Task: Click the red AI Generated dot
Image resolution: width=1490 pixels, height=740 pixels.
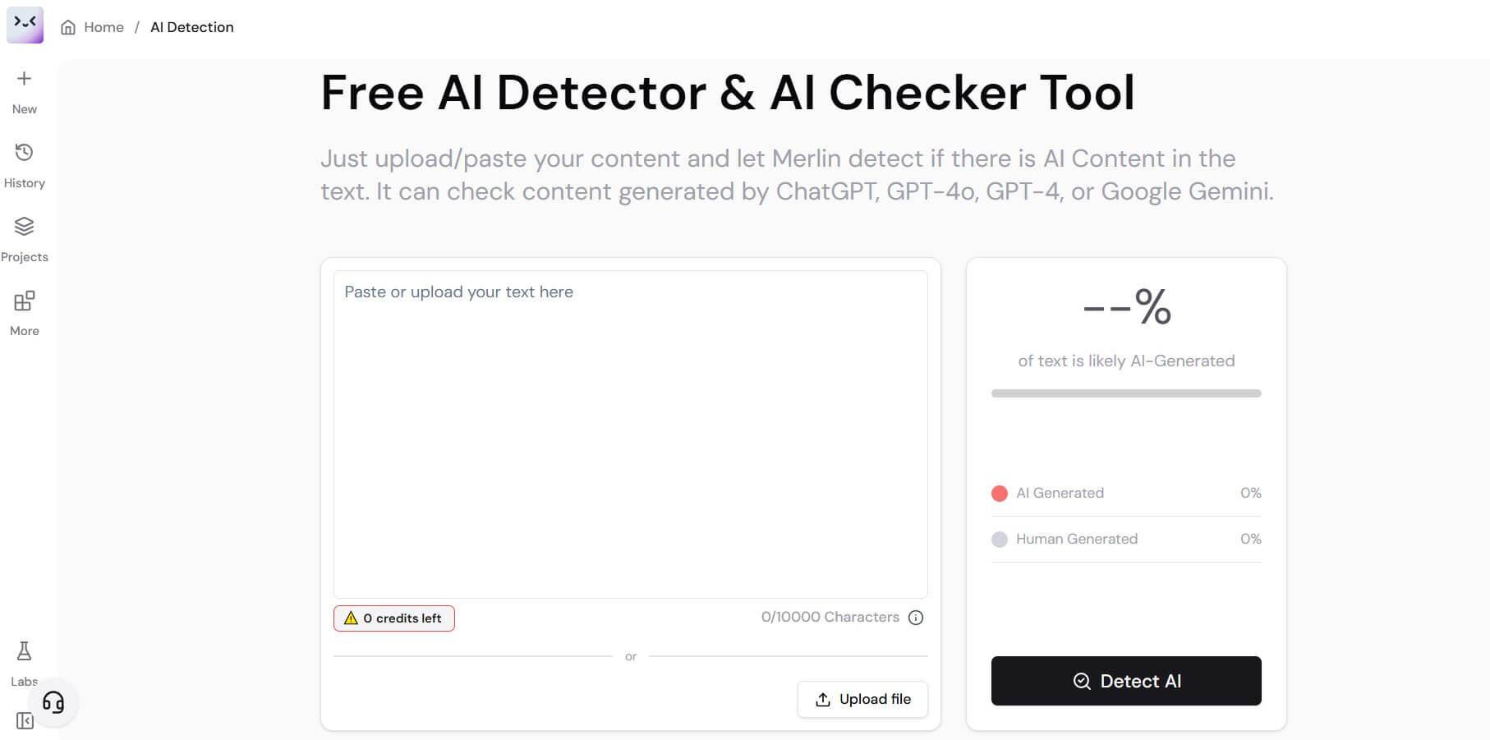Action: 1000,494
